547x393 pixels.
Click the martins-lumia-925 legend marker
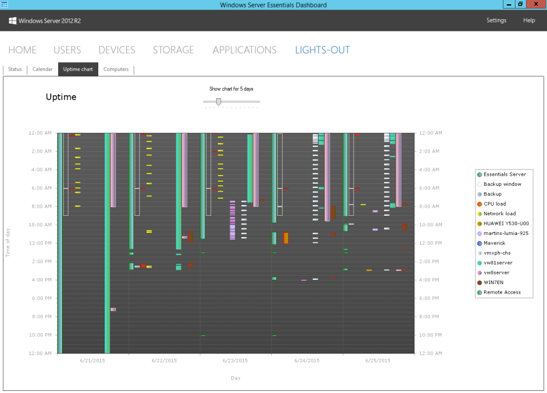(480, 233)
